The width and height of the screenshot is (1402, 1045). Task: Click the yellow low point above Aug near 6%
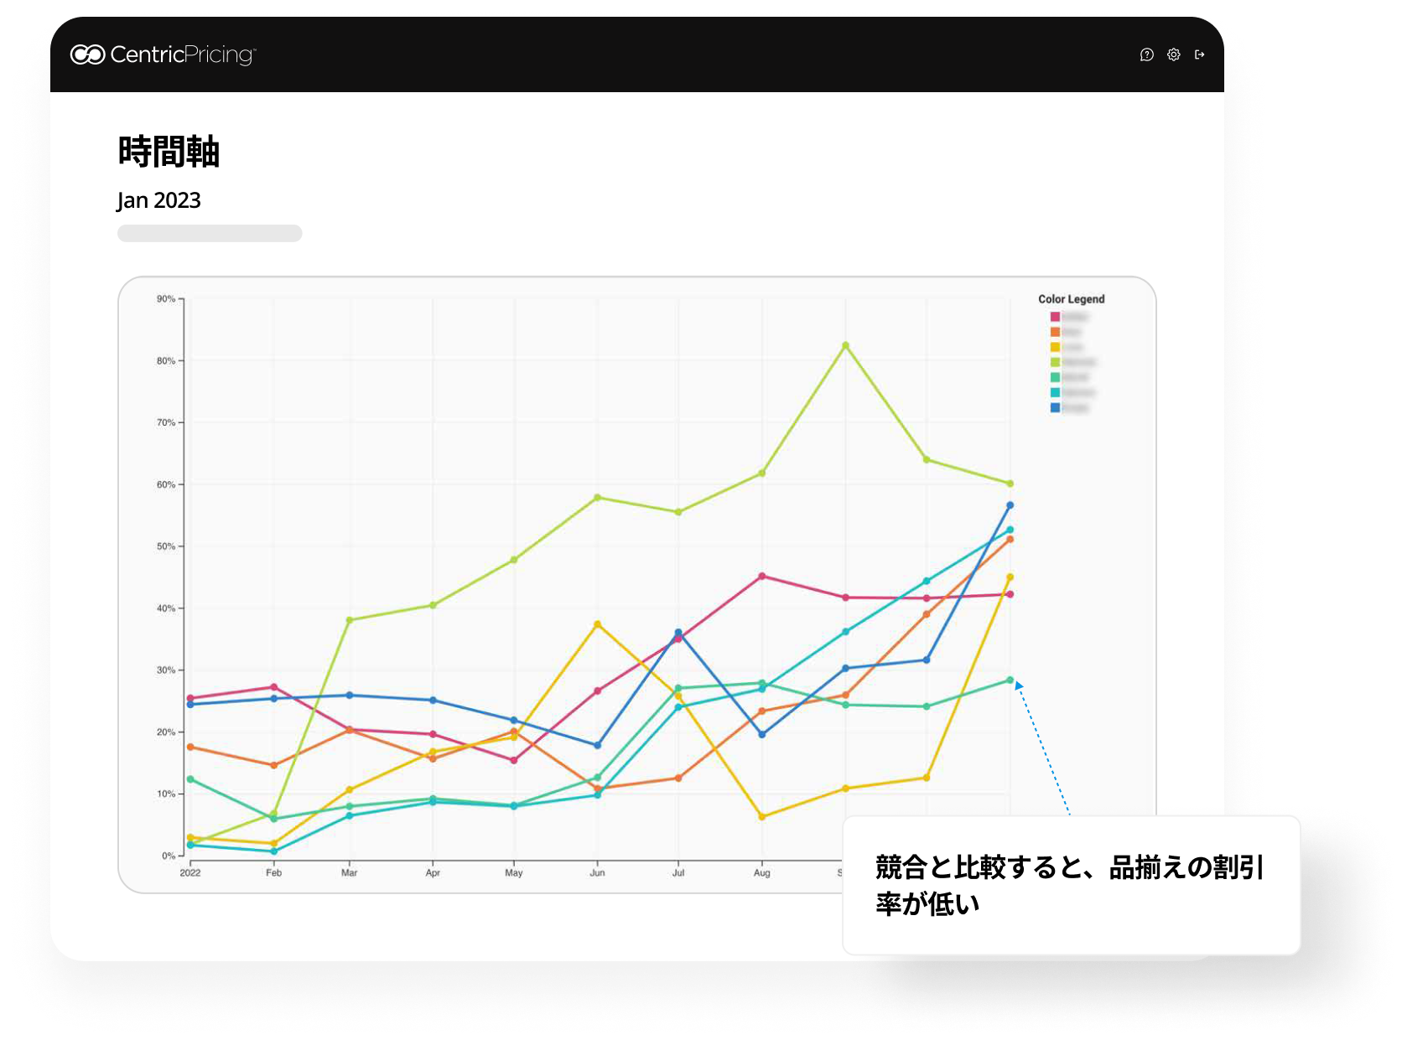[761, 816]
